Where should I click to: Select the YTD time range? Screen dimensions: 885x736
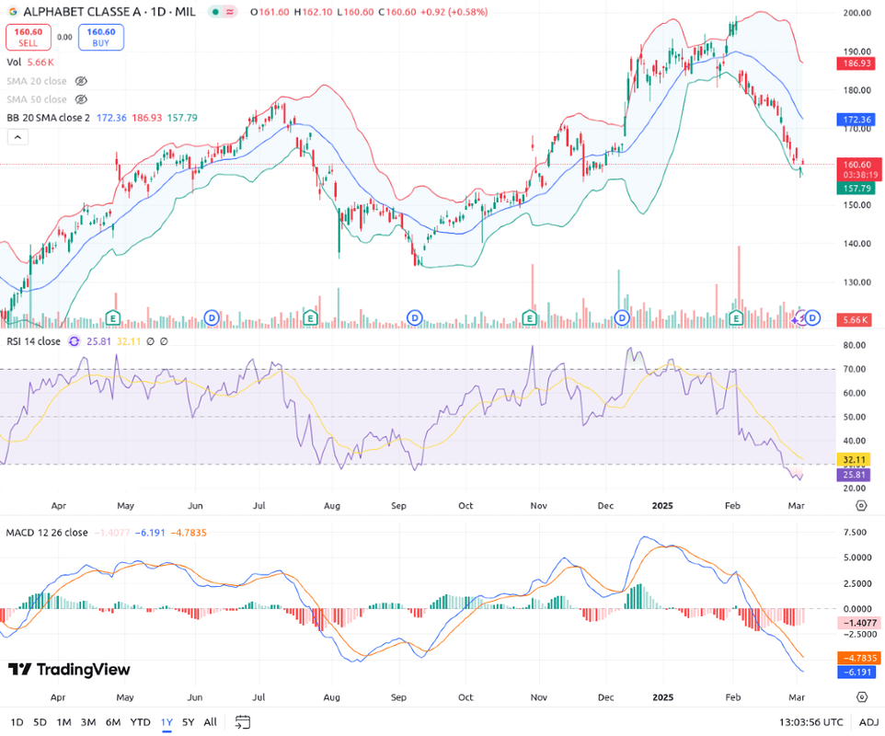[140, 722]
